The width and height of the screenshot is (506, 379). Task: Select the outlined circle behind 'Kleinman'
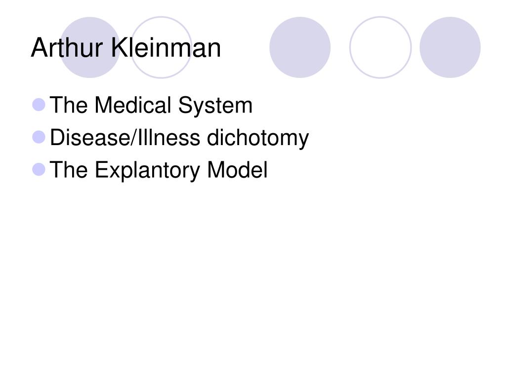click(161, 47)
